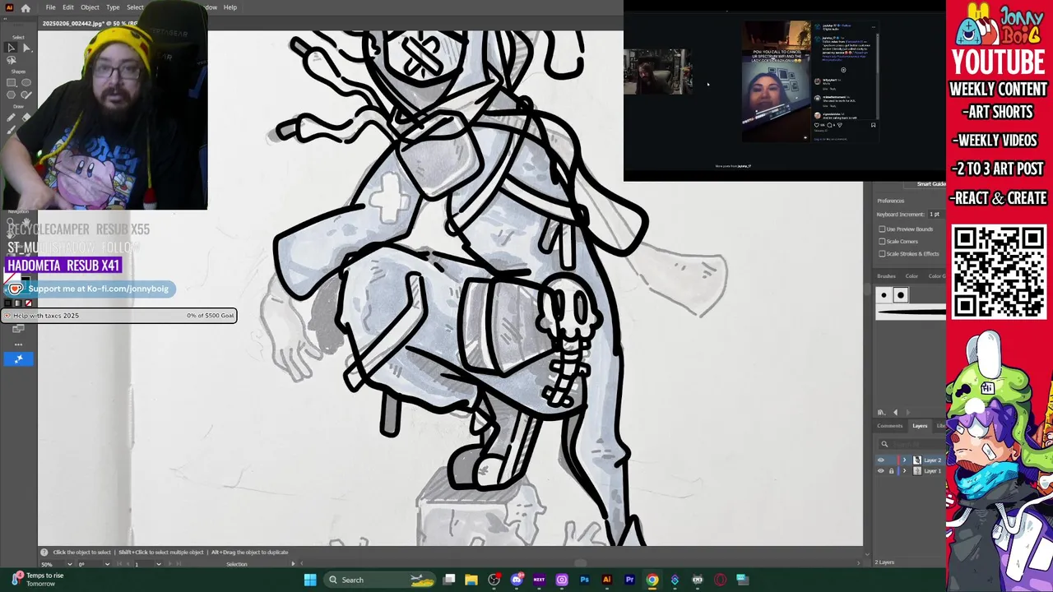Open the Edit Toolbar three-dots menu
The image size is (1053, 592).
coord(18,345)
